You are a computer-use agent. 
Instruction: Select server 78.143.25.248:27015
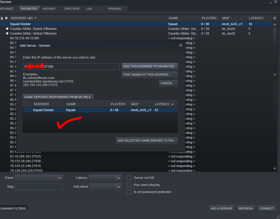136,166
